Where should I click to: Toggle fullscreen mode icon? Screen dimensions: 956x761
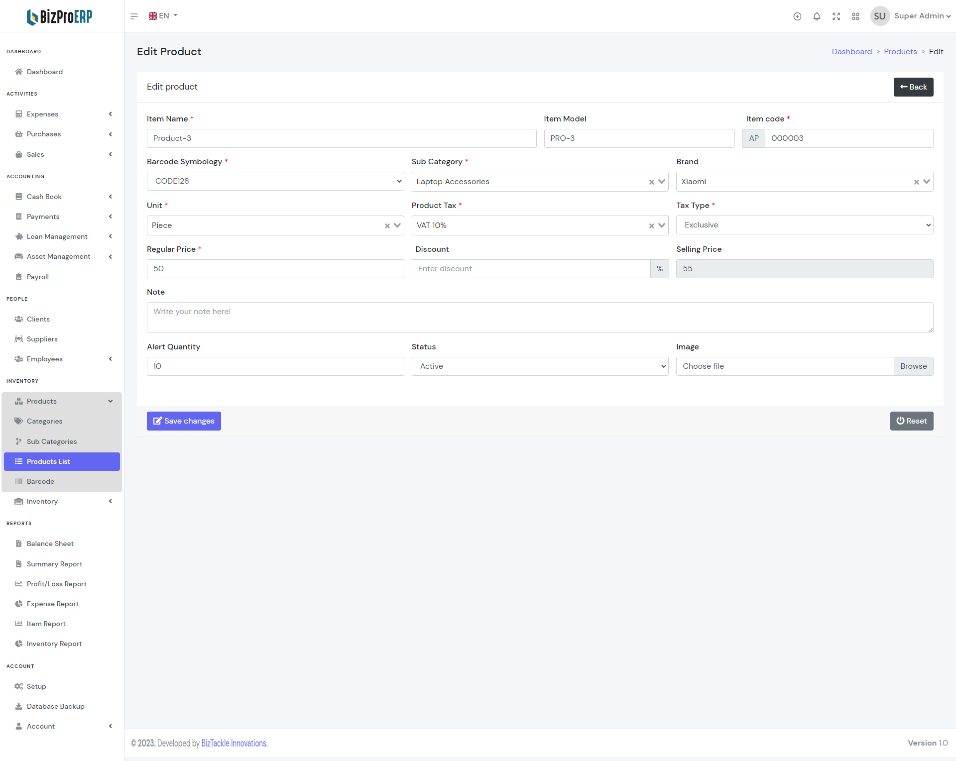tap(836, 16)
